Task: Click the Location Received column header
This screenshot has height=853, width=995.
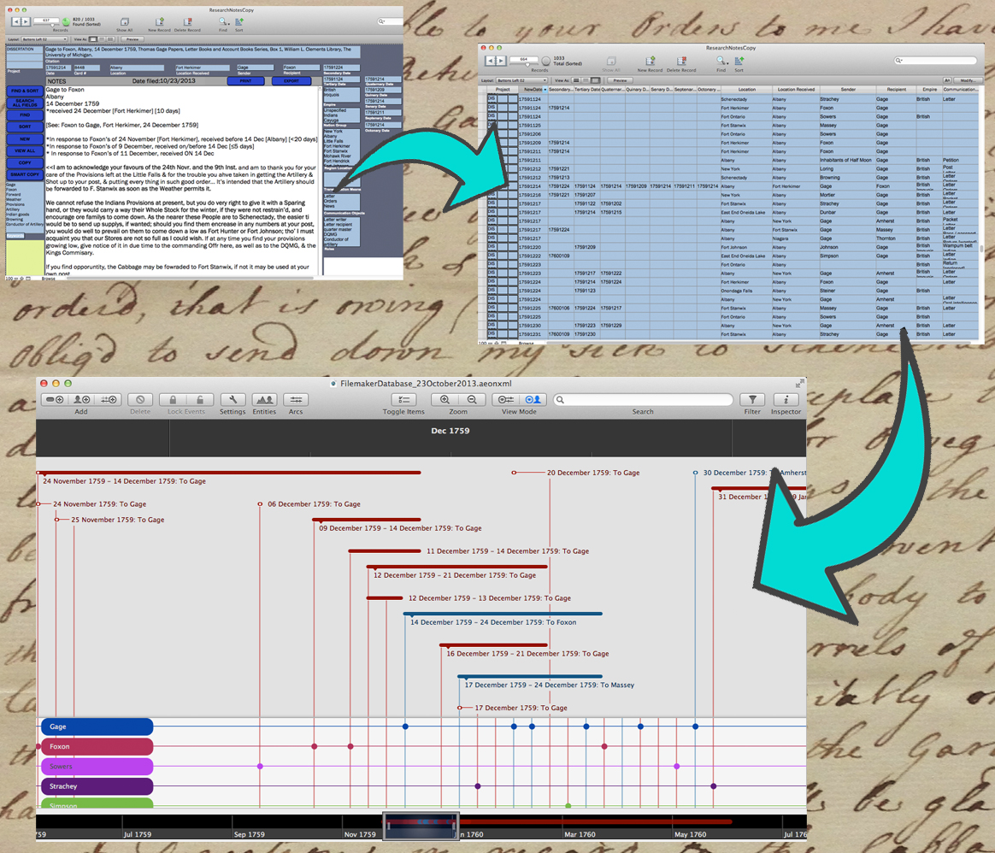Action: 795,89
